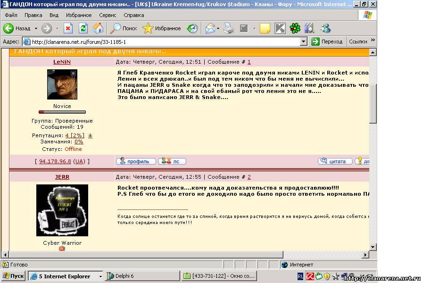Launch ICQ flower icon in toolbar
The height and width of the screenshot is (283, 423).
pos(295,28)
